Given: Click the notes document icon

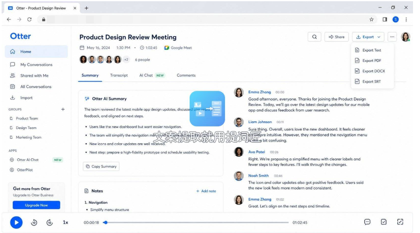Looking at the screenshot, I should (86, 191).
